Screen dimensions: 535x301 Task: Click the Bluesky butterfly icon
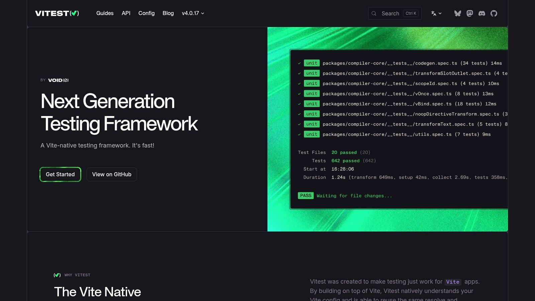click(458, 13)
